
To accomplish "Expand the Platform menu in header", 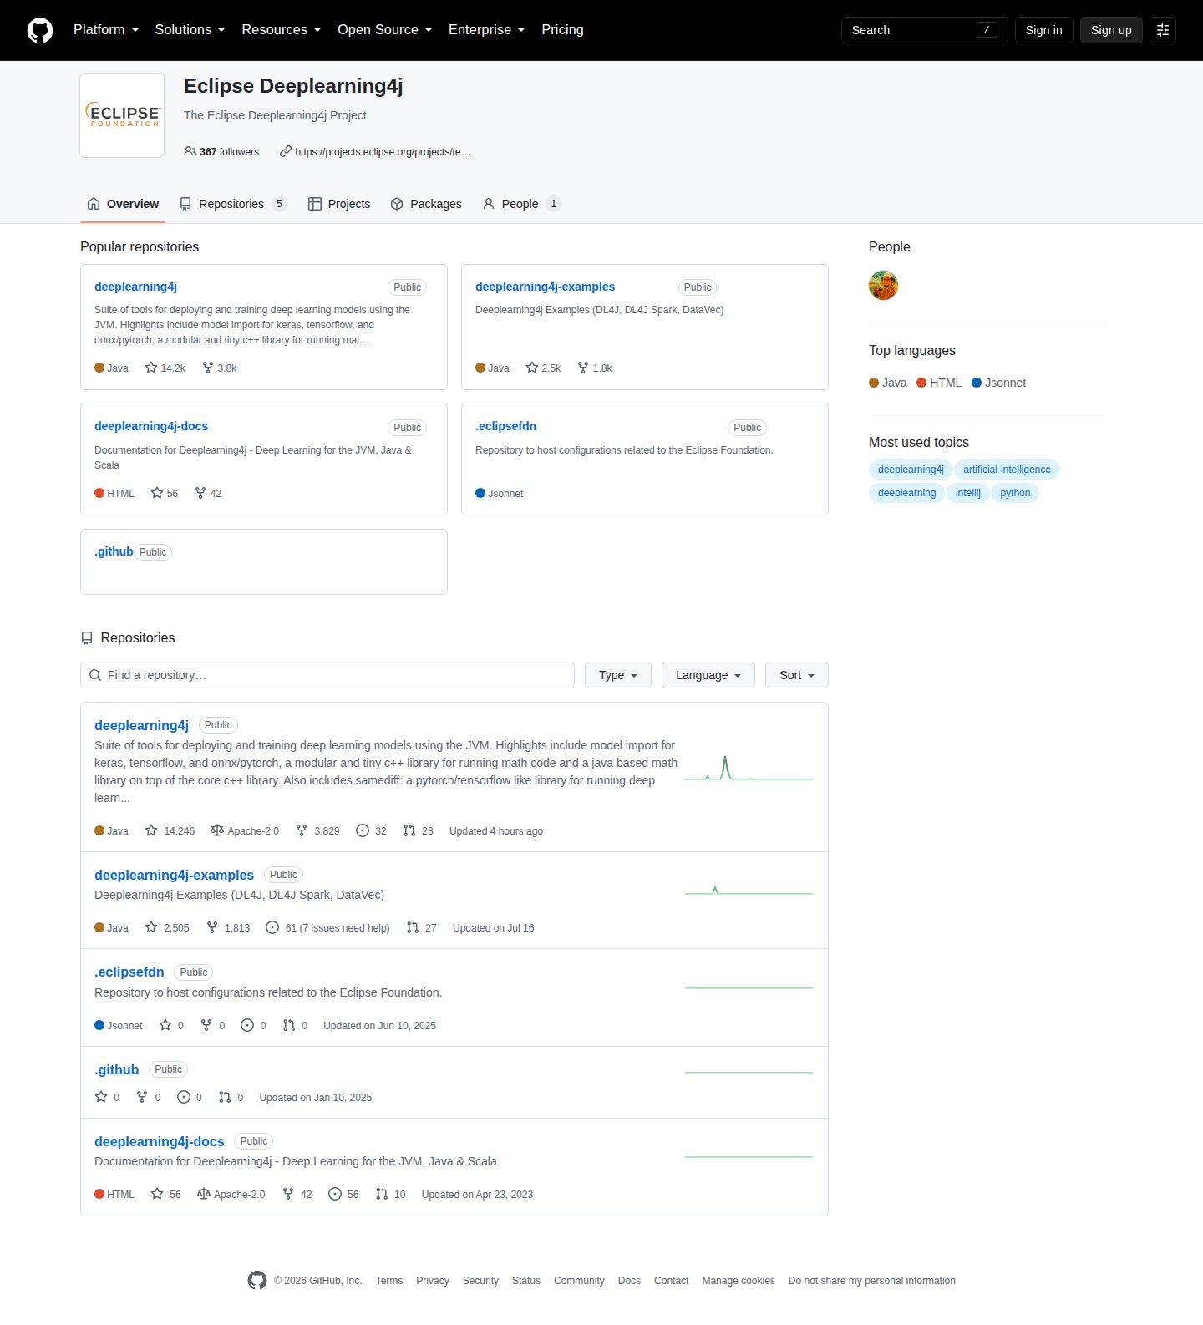I will click(106, 30).
